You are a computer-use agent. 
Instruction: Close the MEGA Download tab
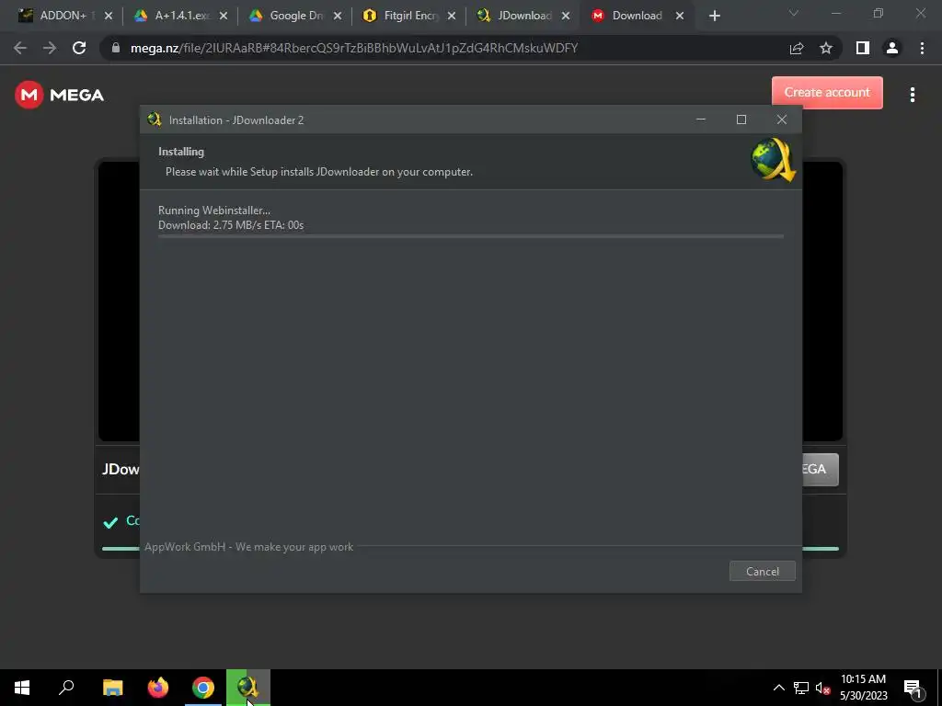click(x=680, y=16)
